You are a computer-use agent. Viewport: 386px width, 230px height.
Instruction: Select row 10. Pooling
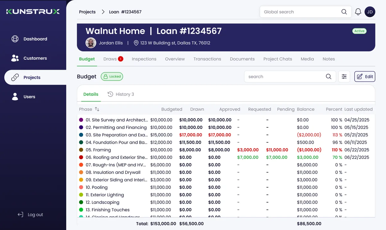tap(226, 187)
